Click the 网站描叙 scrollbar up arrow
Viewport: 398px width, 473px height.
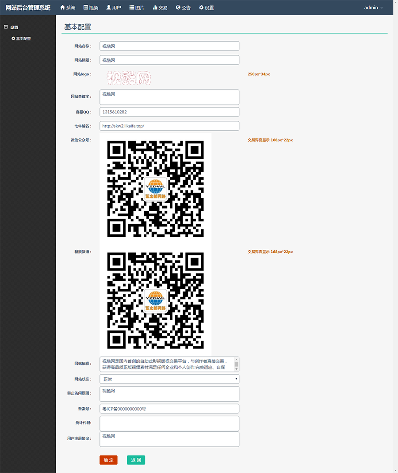237,359
